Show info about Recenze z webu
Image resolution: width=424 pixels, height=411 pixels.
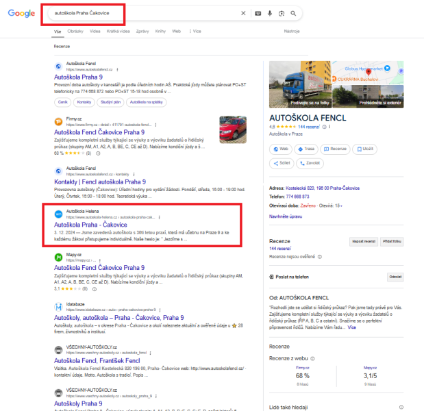pos(312,358)
